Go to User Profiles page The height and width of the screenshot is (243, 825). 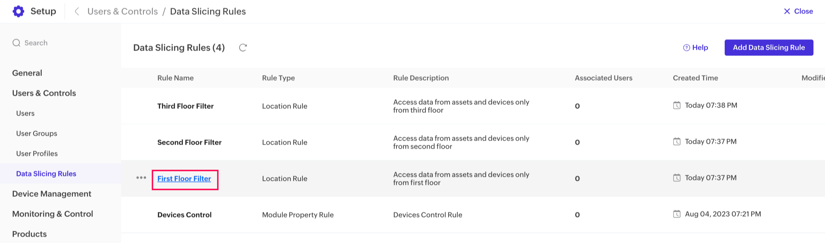37,154
